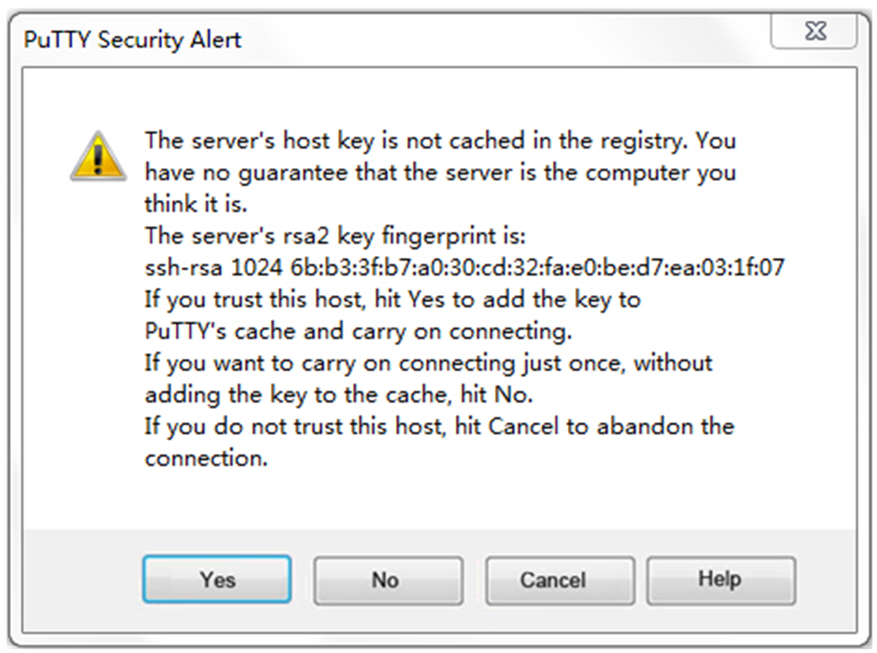Click 'adding the key to the cache, hit No' line
This screenshot has width=877, height=653.
338,395
